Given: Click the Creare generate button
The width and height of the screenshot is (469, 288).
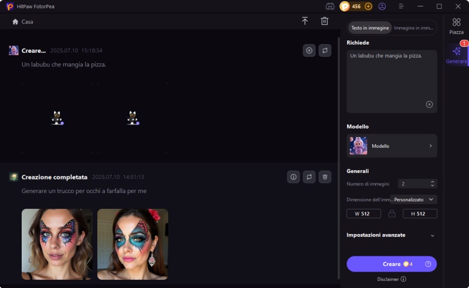Looking at the screenshot, I should coord(392,264).
